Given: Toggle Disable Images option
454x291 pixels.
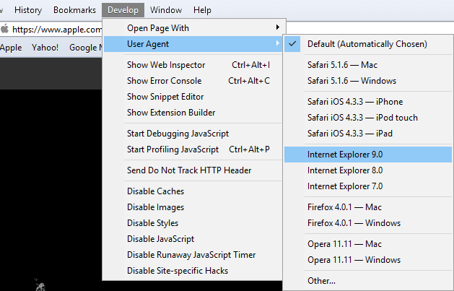Looking at the screenshot, I should click(155, 207).
